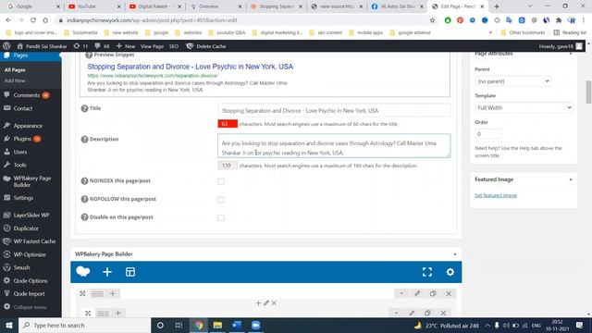Click help icon beside Disable on this page/post

point(84,217)
